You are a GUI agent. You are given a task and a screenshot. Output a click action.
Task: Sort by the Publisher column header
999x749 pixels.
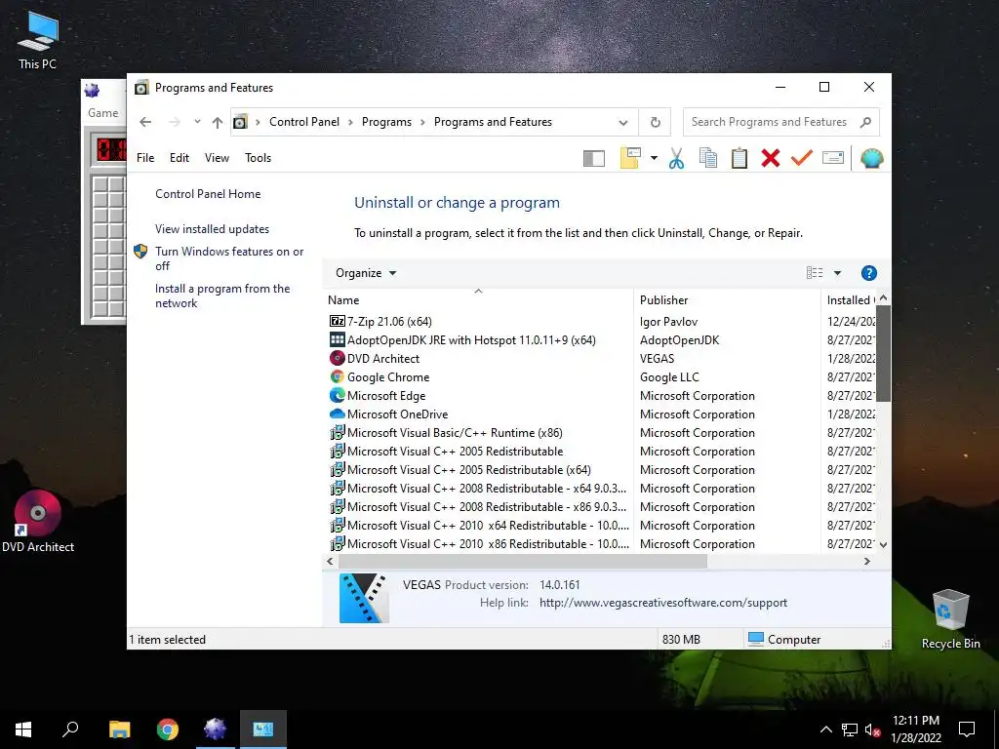coord(727,300)
